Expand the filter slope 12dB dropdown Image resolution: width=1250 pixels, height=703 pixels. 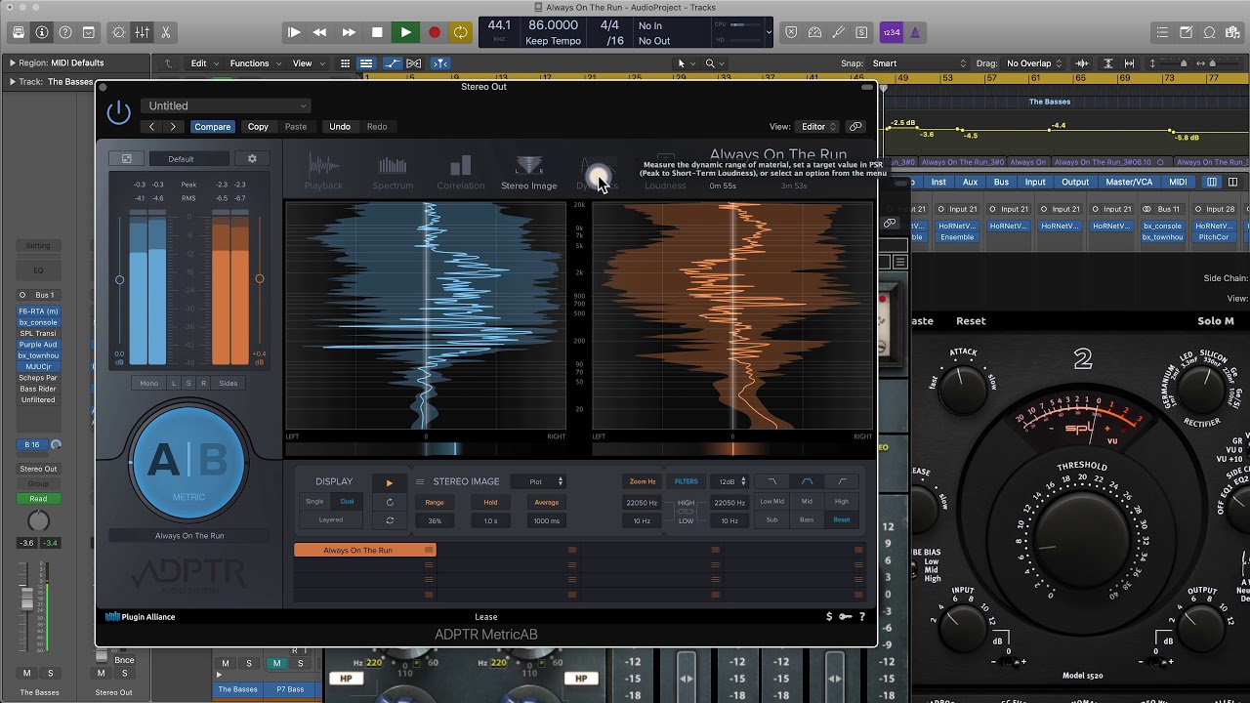pos(730,481)
